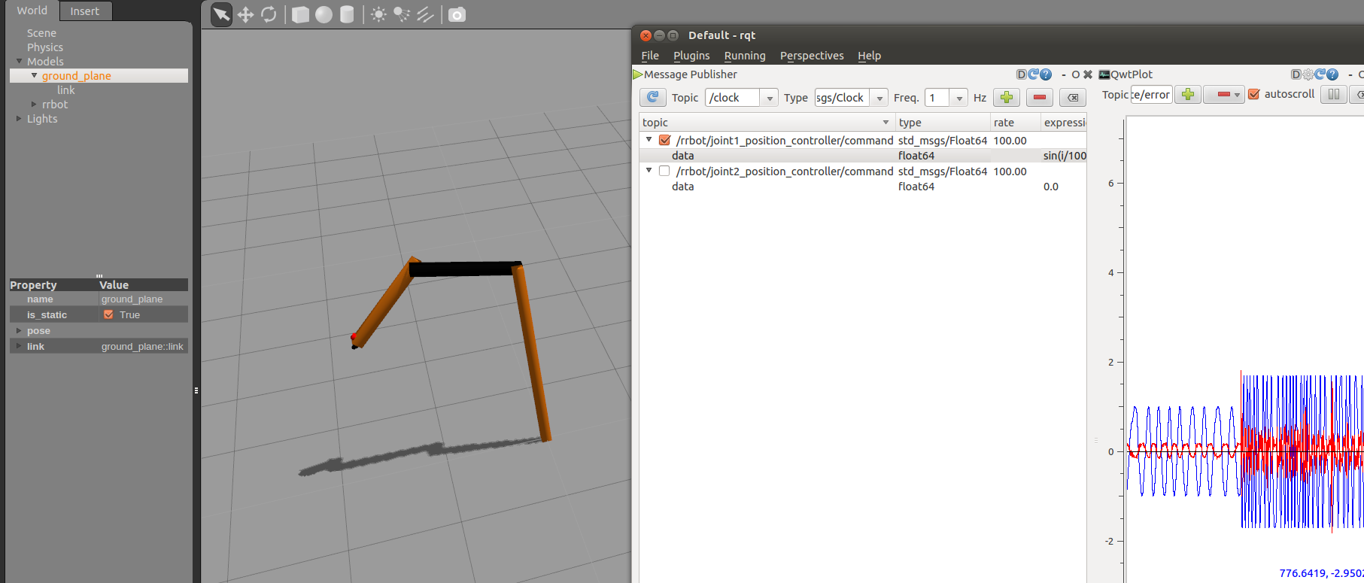Screen dimensions: 1364x583
Task: Expand the rrbot model node
Action: tap(34, 104)
